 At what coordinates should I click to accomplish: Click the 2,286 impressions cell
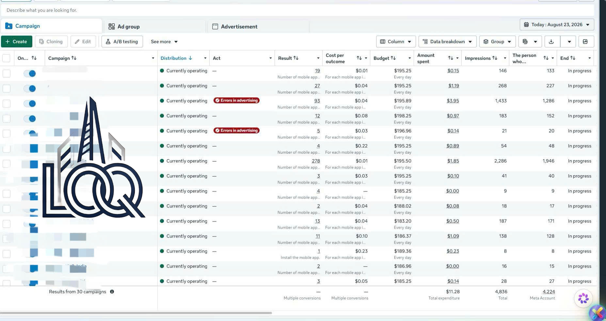[x=500, y=161]
